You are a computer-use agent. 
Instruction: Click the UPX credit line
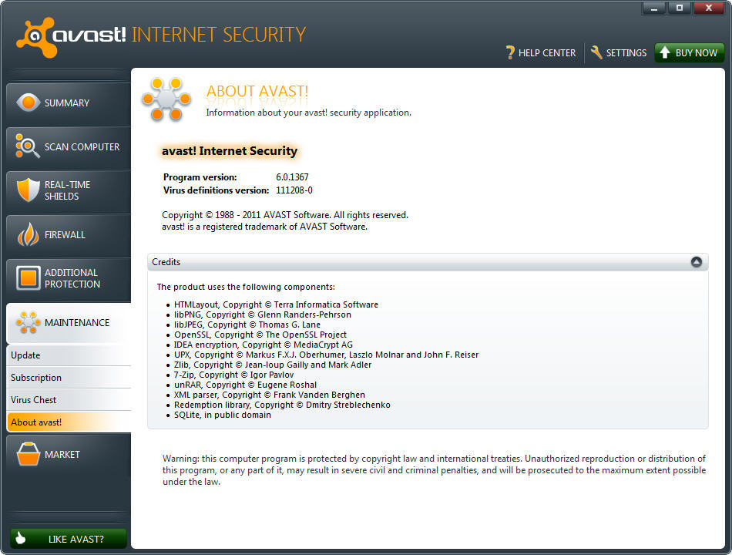[x=327, y=355]
